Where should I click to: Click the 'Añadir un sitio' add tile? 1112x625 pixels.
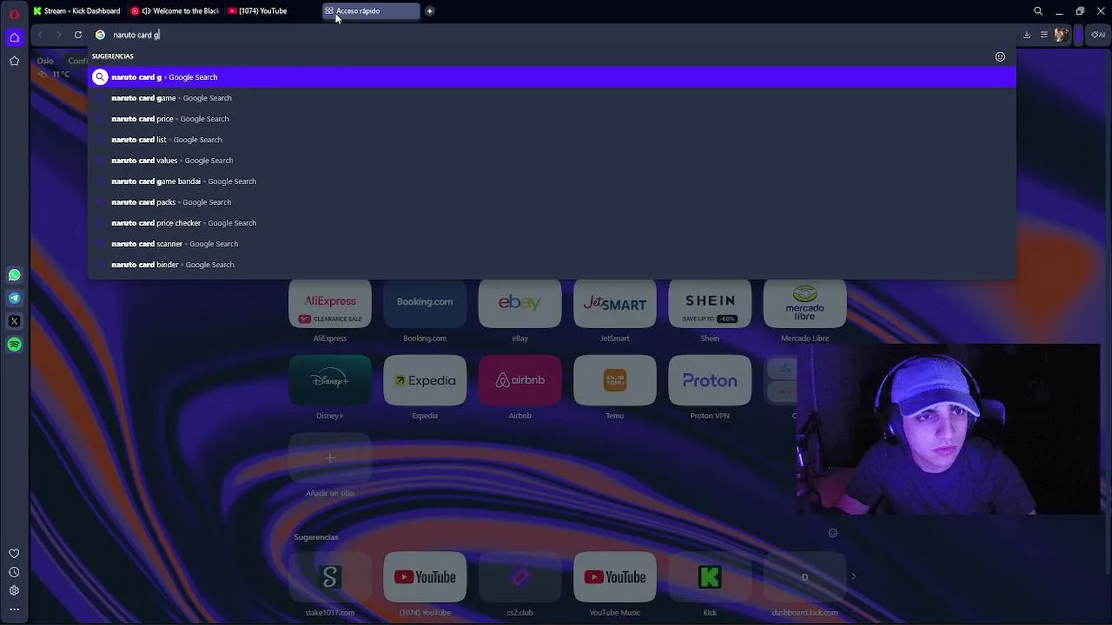(x=330, y=457)
